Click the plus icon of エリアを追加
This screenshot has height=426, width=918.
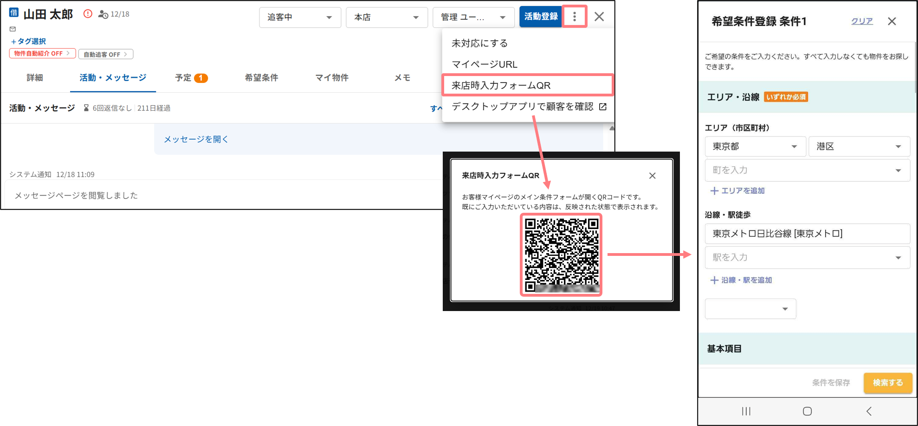[714, 191]
